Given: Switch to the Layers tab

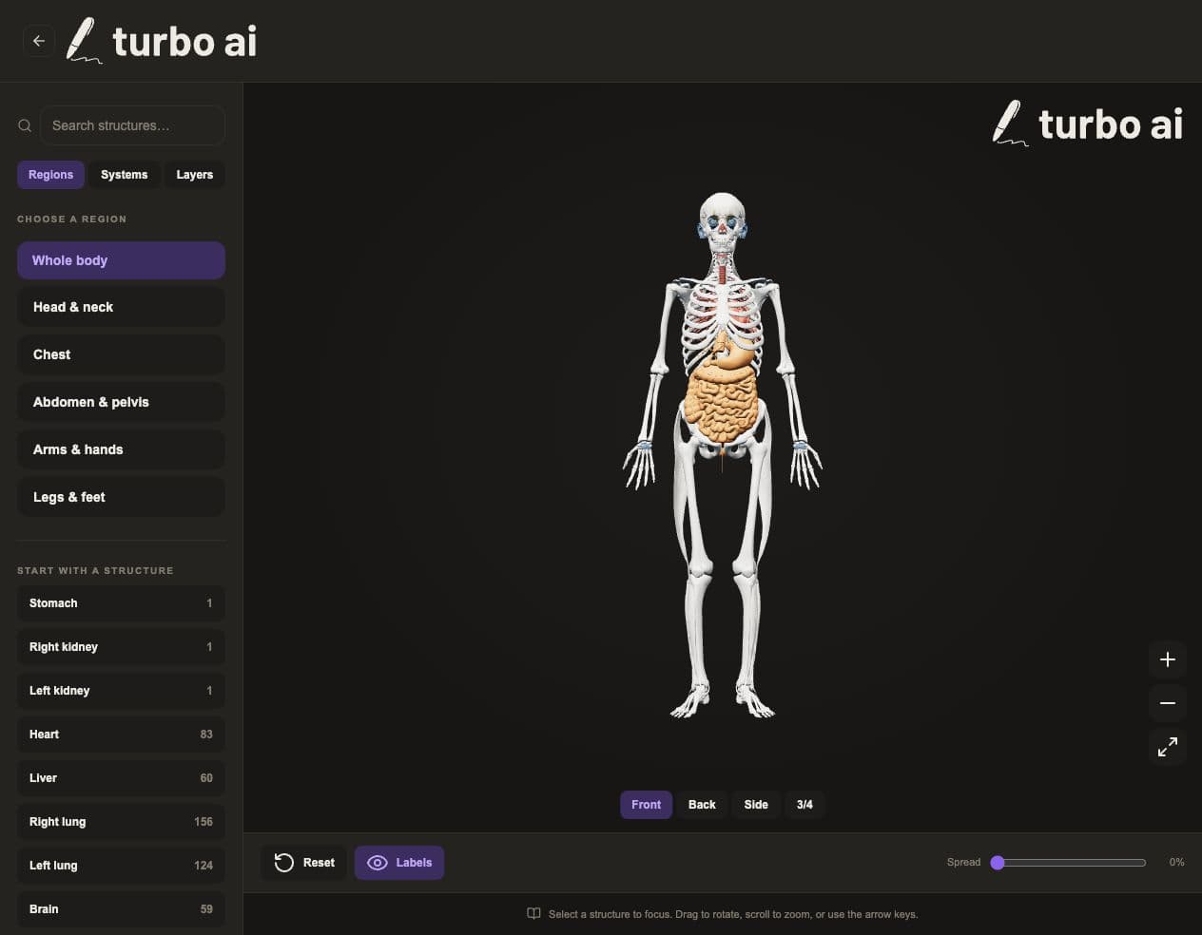Looking at the screenshot, I should tap(194, 175).
